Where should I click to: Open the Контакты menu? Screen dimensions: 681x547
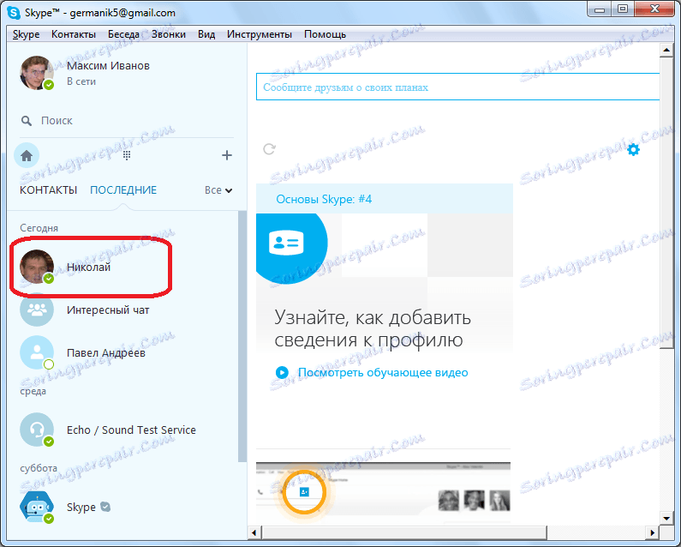74,34
